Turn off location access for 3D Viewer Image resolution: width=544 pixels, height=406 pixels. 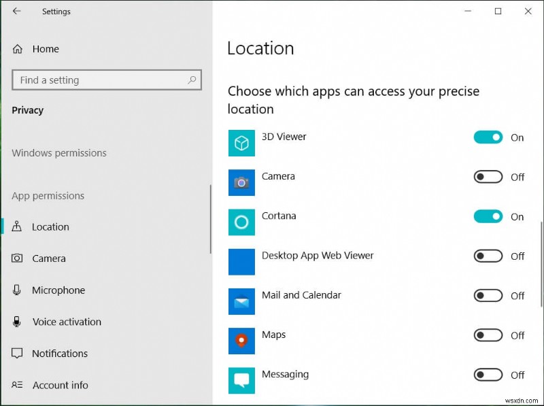click(x=488, y=137)
